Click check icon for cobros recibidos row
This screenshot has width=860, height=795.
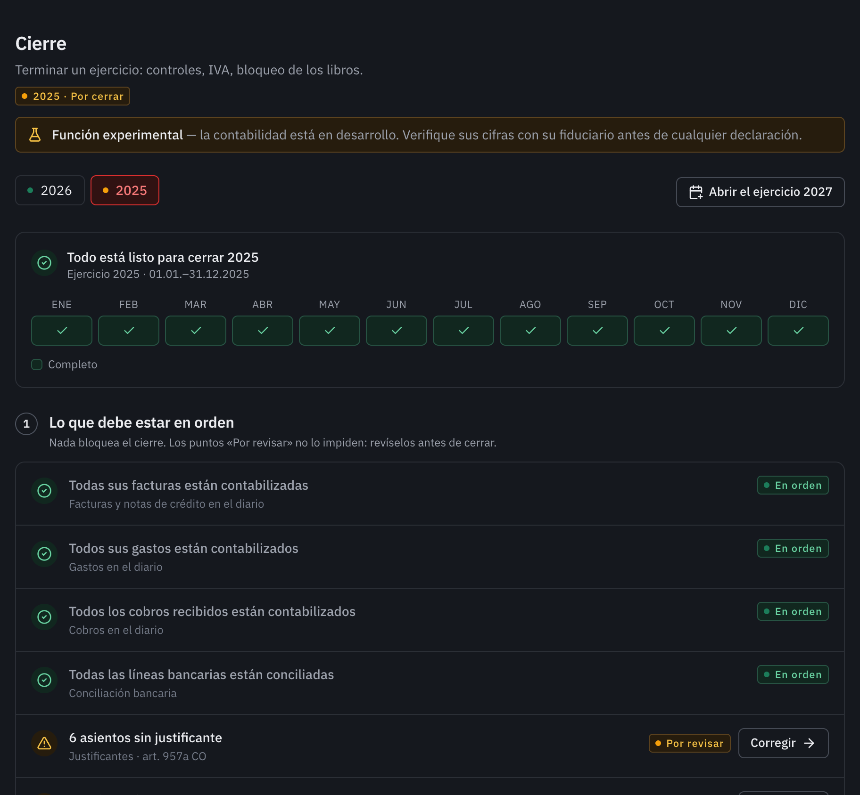point(44,617)
